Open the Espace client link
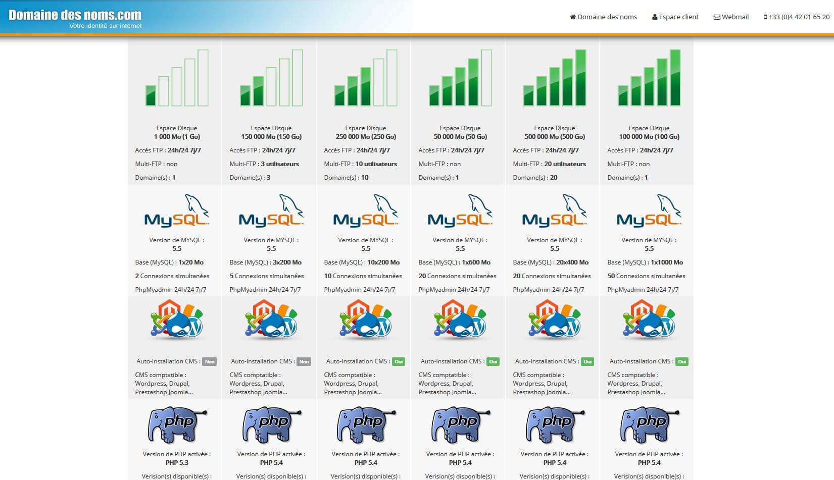This screenshot has height=480, width=834. tap(675, 17)
